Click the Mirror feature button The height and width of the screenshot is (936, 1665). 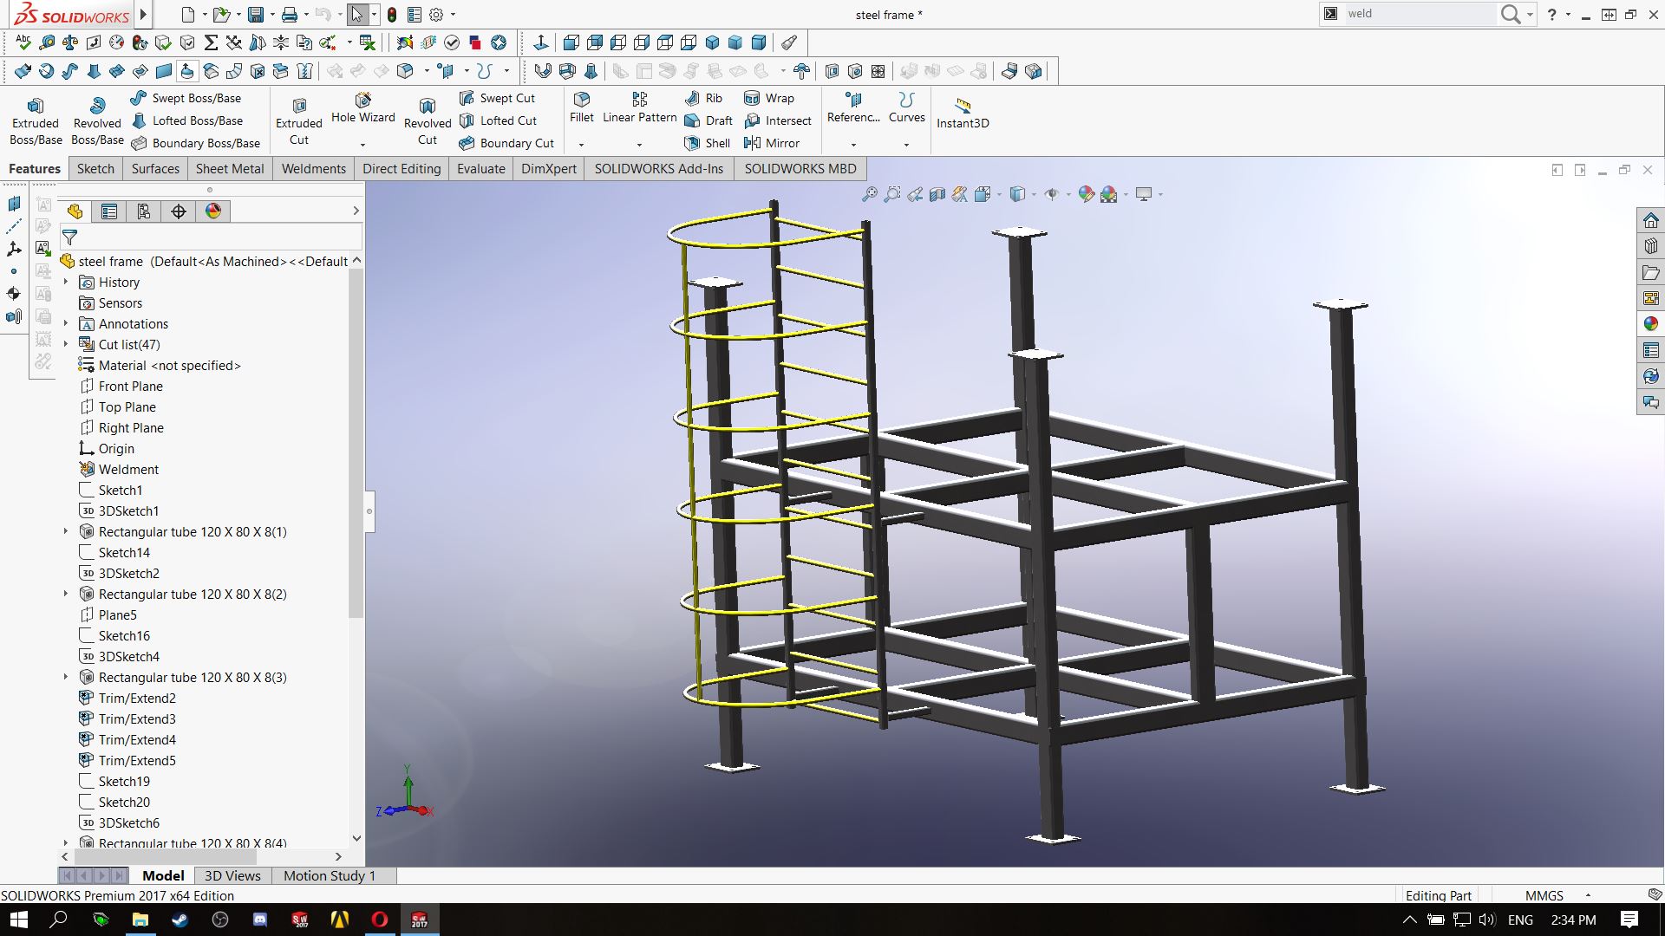pyautogui.click(x=772, y=143)
